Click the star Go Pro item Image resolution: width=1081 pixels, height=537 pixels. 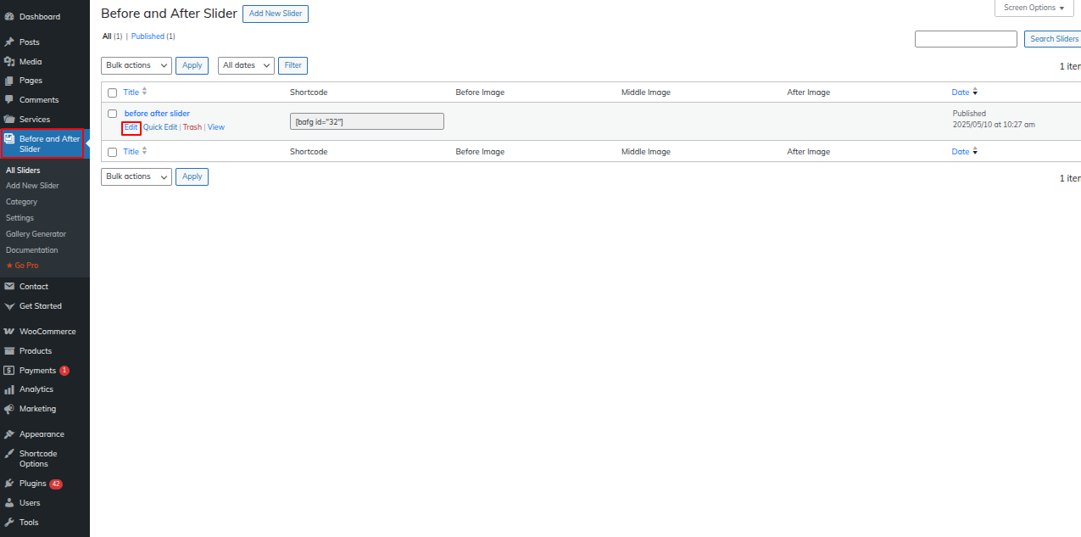pyautogui.click(x=22, y=266)
